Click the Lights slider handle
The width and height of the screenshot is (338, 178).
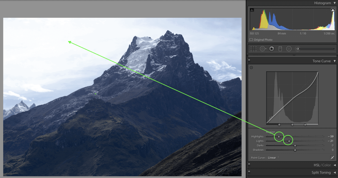[x=289, y=141]
